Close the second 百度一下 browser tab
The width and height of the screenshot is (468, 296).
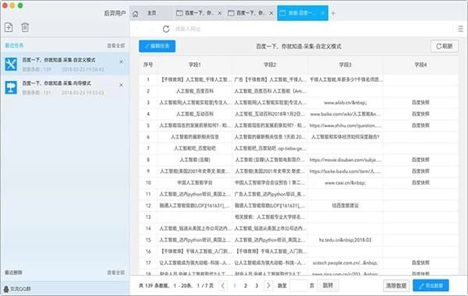(x=271, y=13)
